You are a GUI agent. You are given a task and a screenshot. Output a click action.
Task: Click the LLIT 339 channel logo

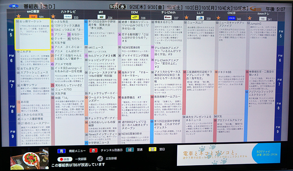pyautogui.click(x=200, y=18)
